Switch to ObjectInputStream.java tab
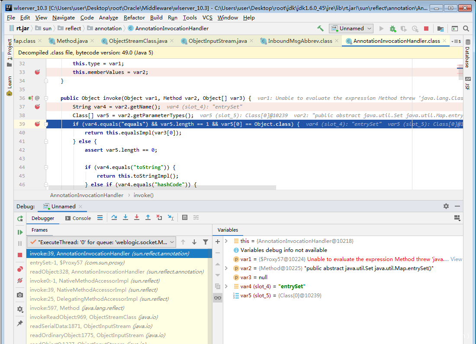Screen dimensions: 476x344 coord(217,41)
